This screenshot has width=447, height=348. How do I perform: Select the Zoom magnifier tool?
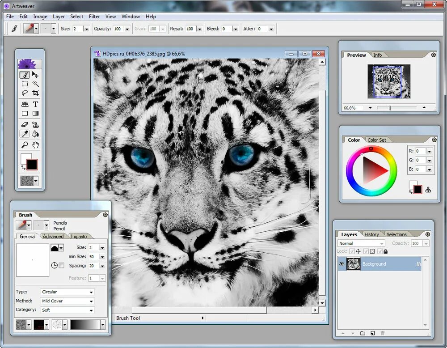tap(25, 145)
